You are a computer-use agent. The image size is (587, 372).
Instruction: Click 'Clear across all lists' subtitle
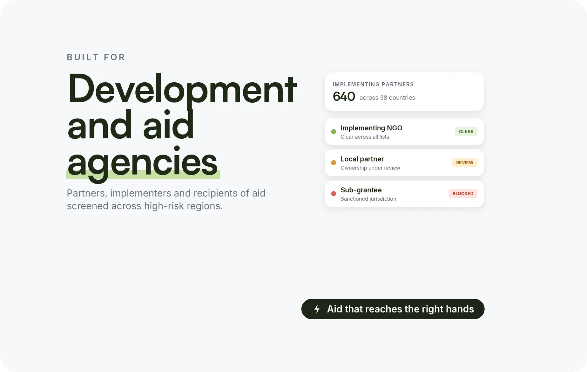(x=365, y=137)
